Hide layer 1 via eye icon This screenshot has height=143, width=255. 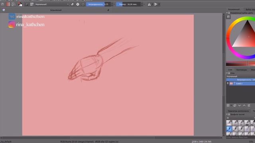tap(228, 83)
